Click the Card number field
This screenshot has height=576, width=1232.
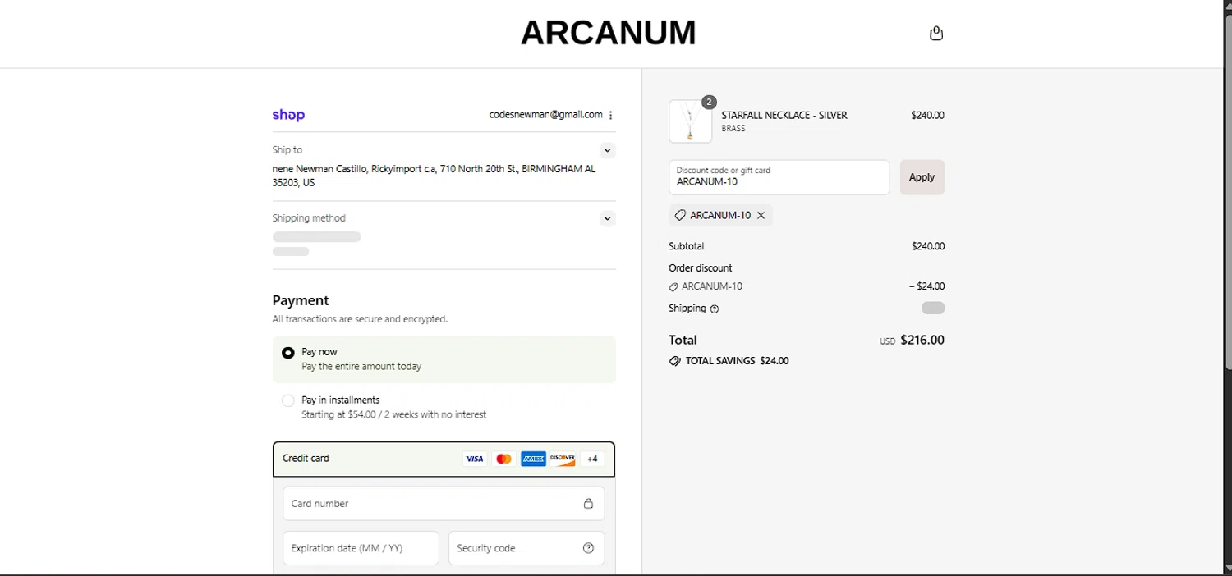click(444, 504)
